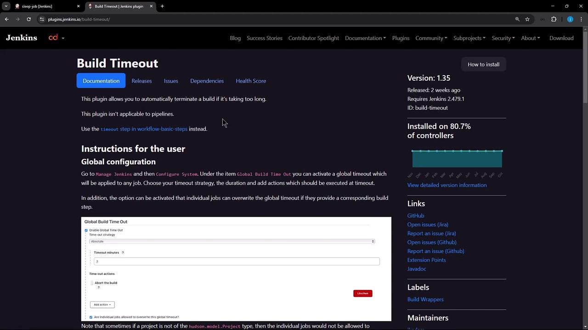
Task: Open the Javadoc link
Action: (417, 269)
